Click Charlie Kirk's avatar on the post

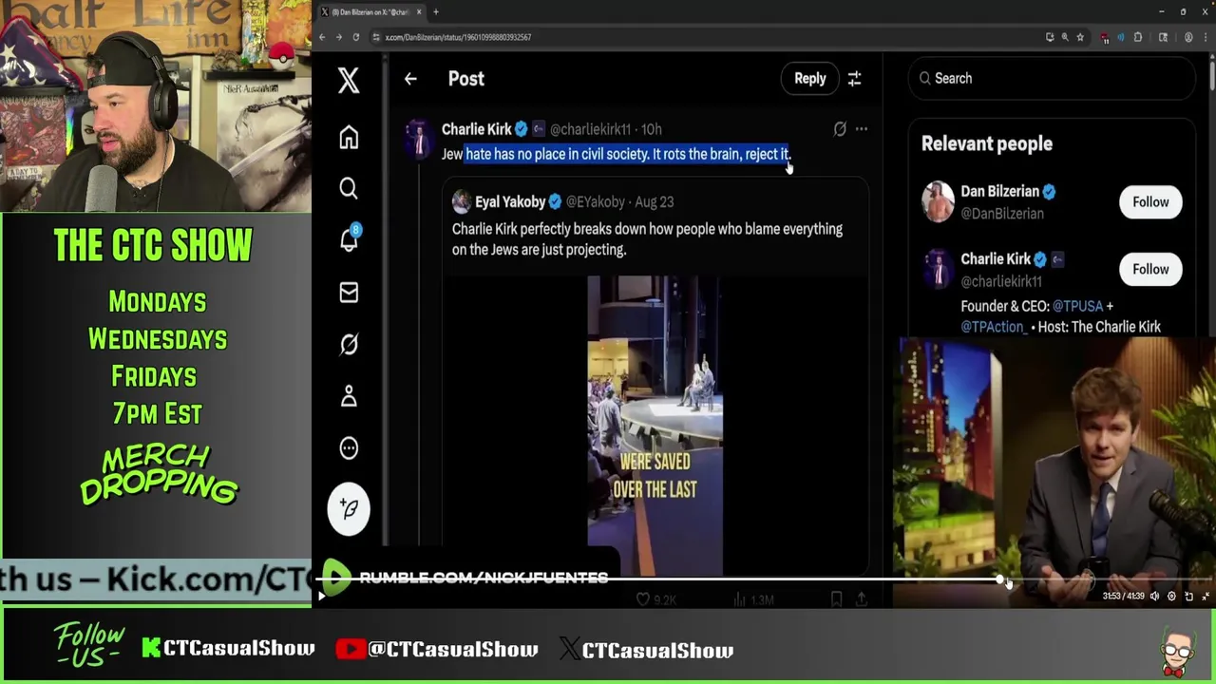[x=419, y=139]
